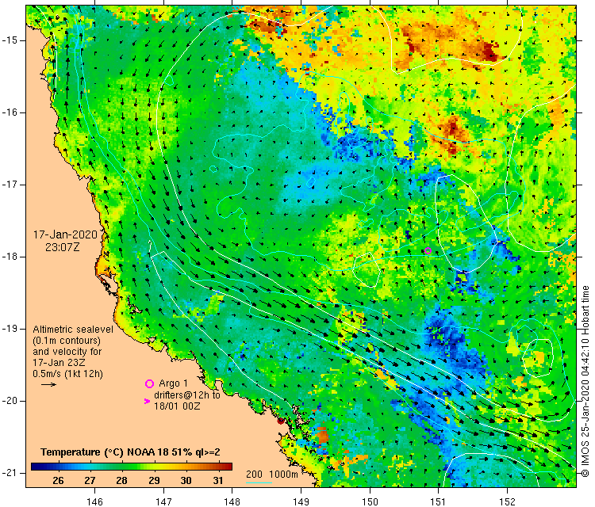This screenshot has width=595, height=507.
Task: Click the '29' temperature scale value
Action: (x=154, y=481)
